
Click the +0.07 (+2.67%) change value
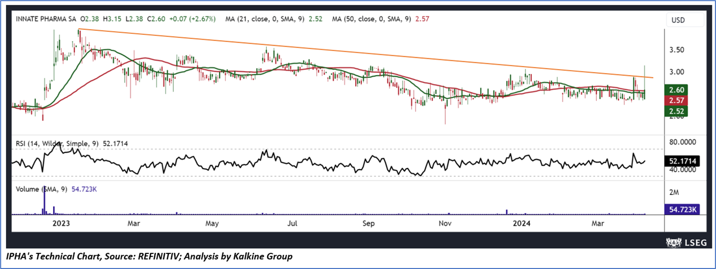point(193,19)
